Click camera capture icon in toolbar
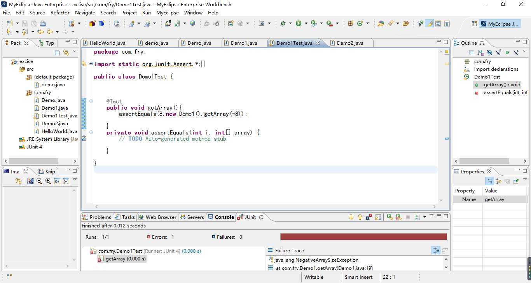This screenshot has height=283, width=531. coord(262,23)
